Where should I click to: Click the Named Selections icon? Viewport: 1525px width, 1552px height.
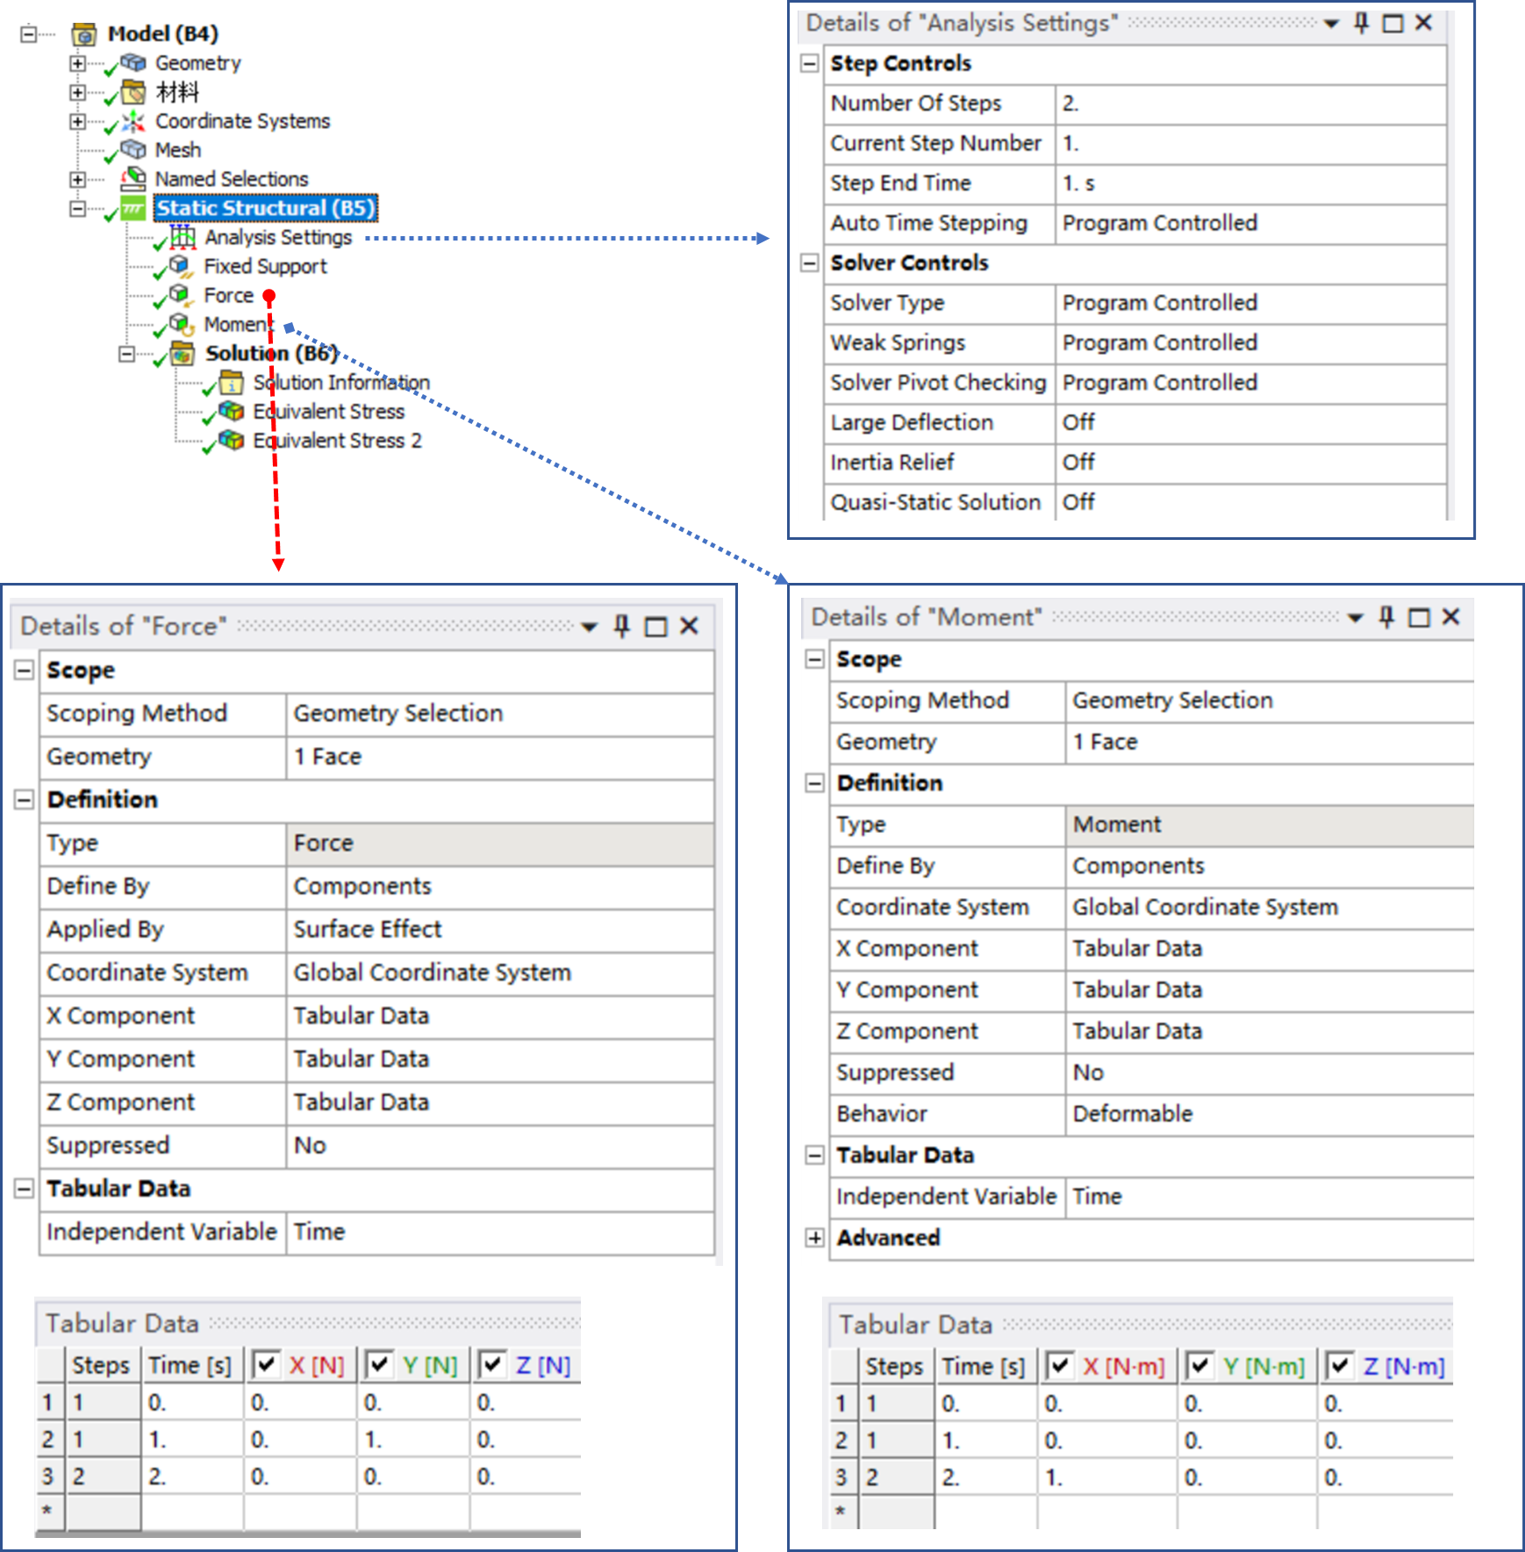[133, 179]
